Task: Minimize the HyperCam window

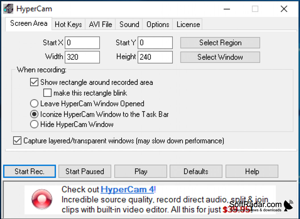Action: (227, 9)
